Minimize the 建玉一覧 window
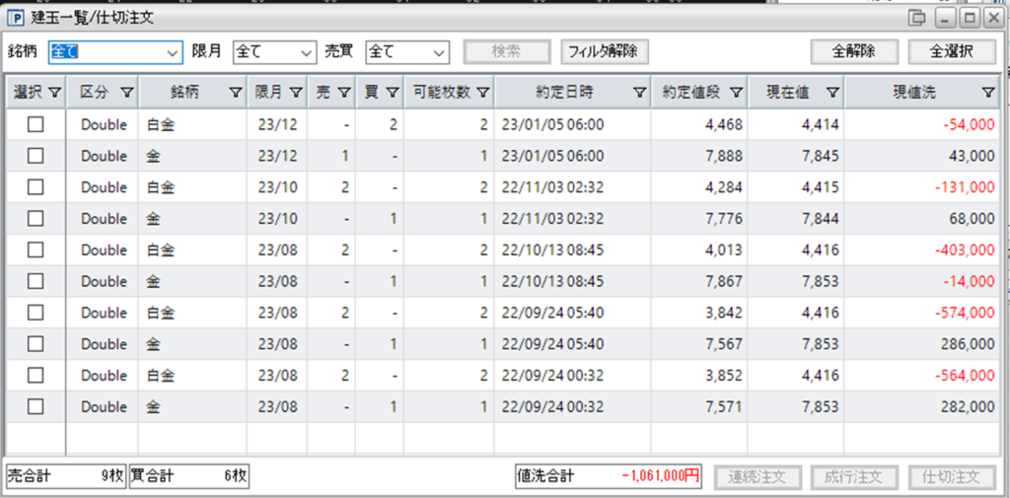 (946, 18)
